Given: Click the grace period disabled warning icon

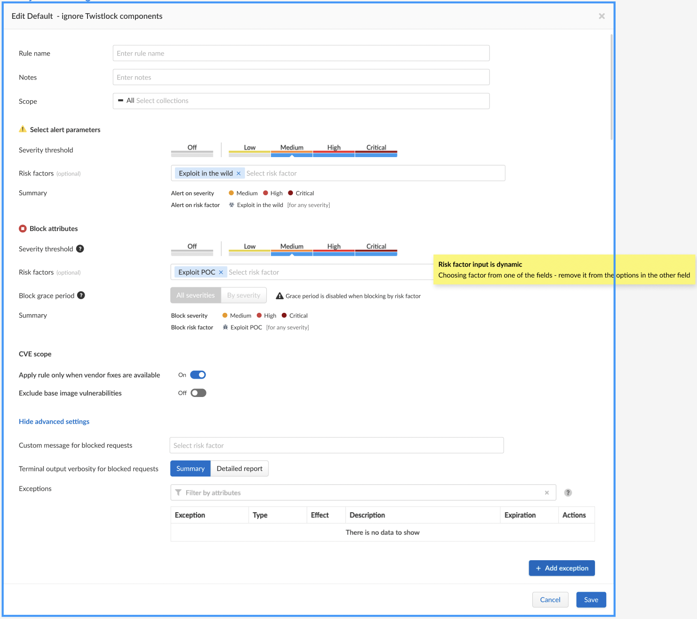Looking at the screenshot, I should pos(279,296).
